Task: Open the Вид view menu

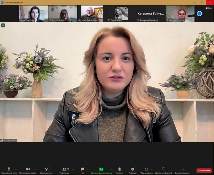Action: pos(208,8)
